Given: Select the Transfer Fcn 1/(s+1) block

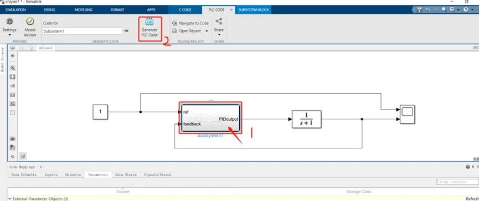Looking at the screenshot, I should click(x=307, y=119).
